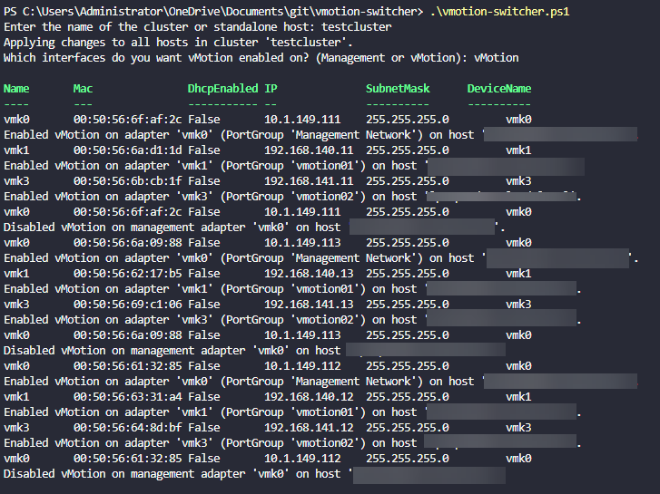Viewport: 660px width, 494px height.
Task: Click the Name column header
Action: (16, 89)
